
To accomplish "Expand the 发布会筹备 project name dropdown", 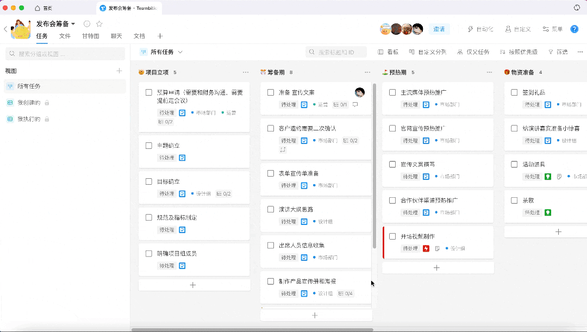I will click(73, 24).
